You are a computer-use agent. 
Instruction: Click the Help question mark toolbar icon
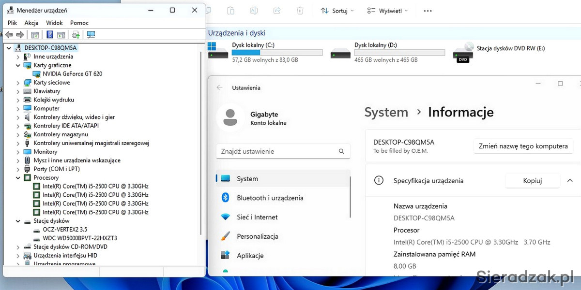click(x=49, y=35)
